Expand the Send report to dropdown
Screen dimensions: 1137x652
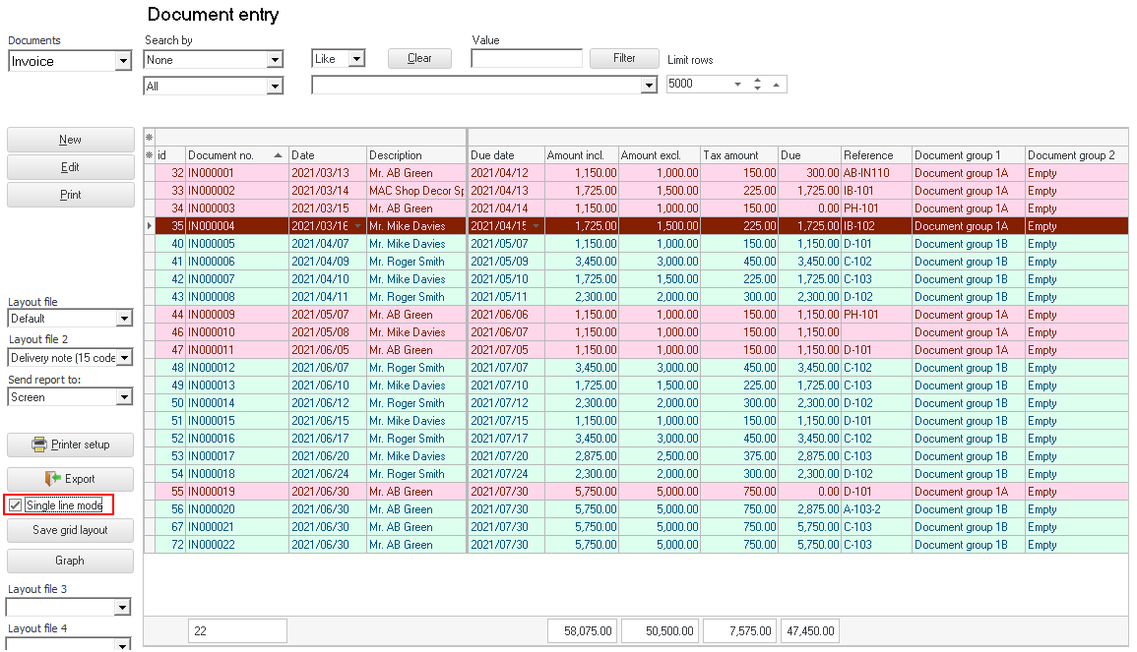click(123, 398)
